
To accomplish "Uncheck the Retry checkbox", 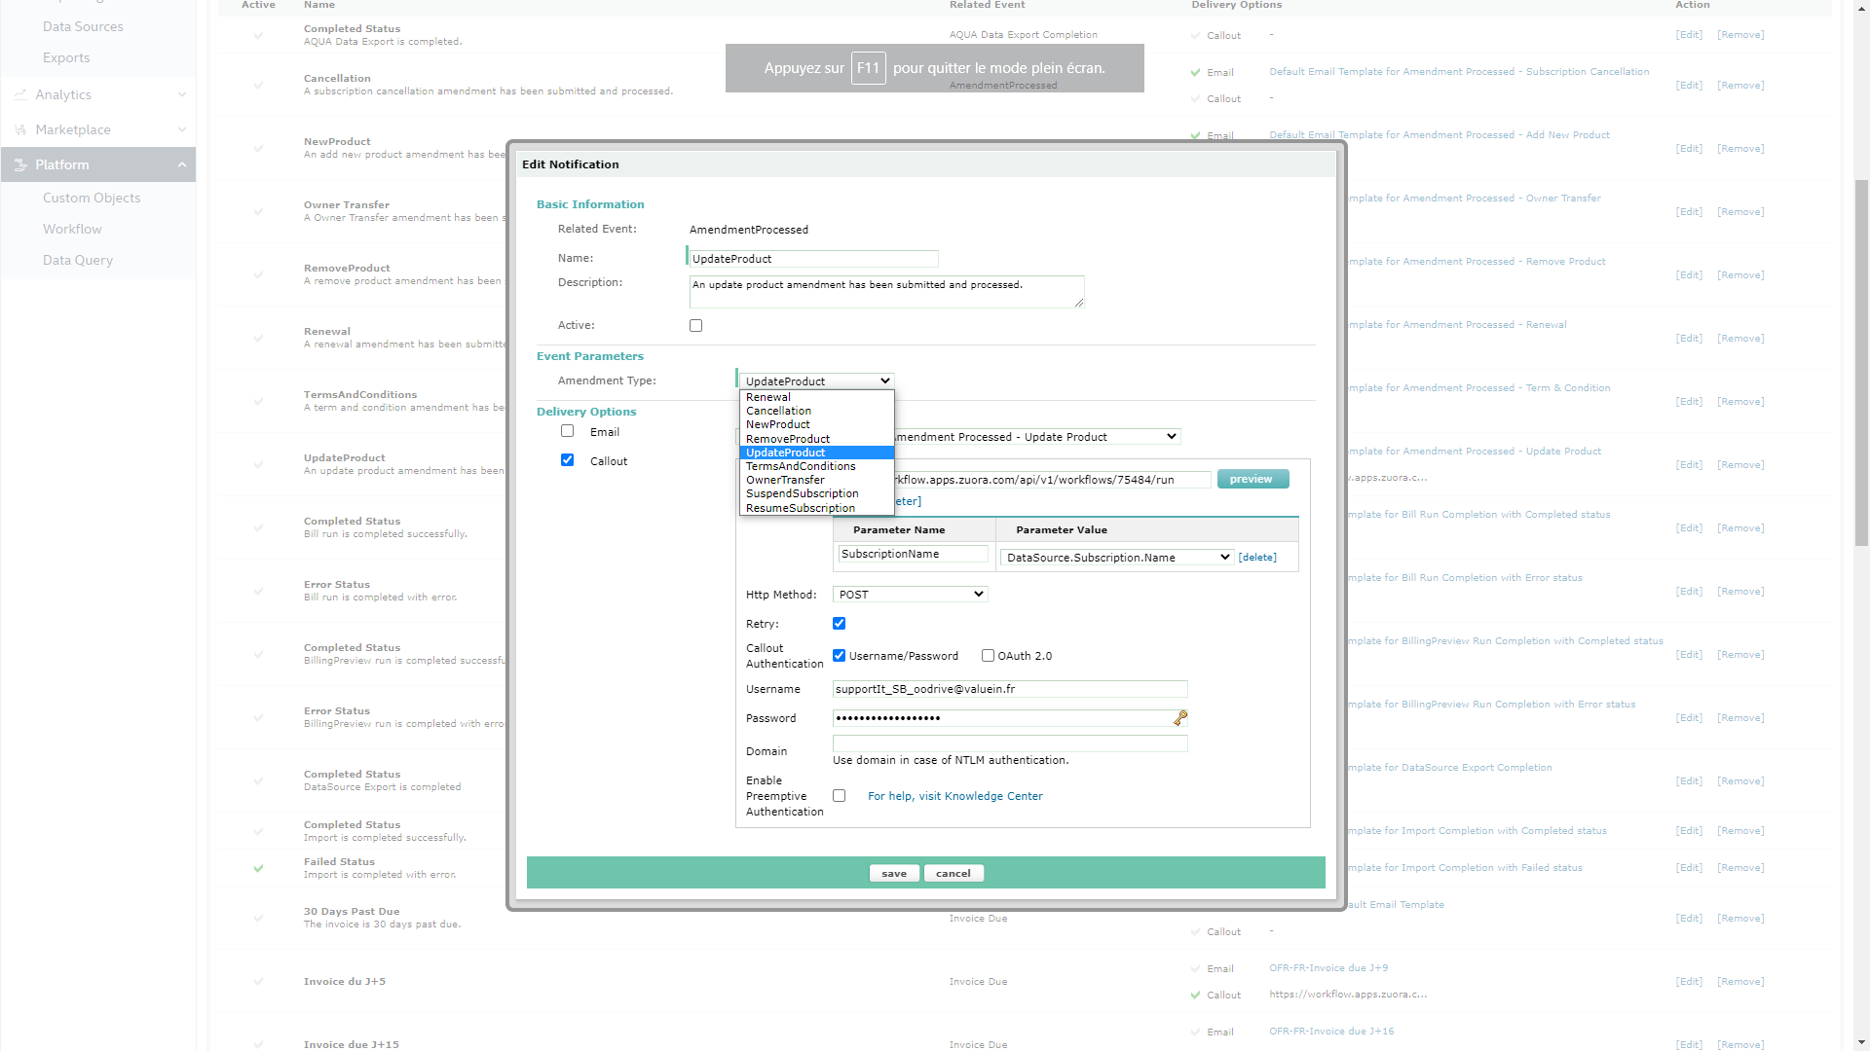I will tap(839, 624).
